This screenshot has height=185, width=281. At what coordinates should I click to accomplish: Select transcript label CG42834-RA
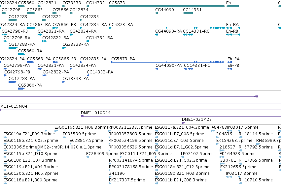(83, 31)
